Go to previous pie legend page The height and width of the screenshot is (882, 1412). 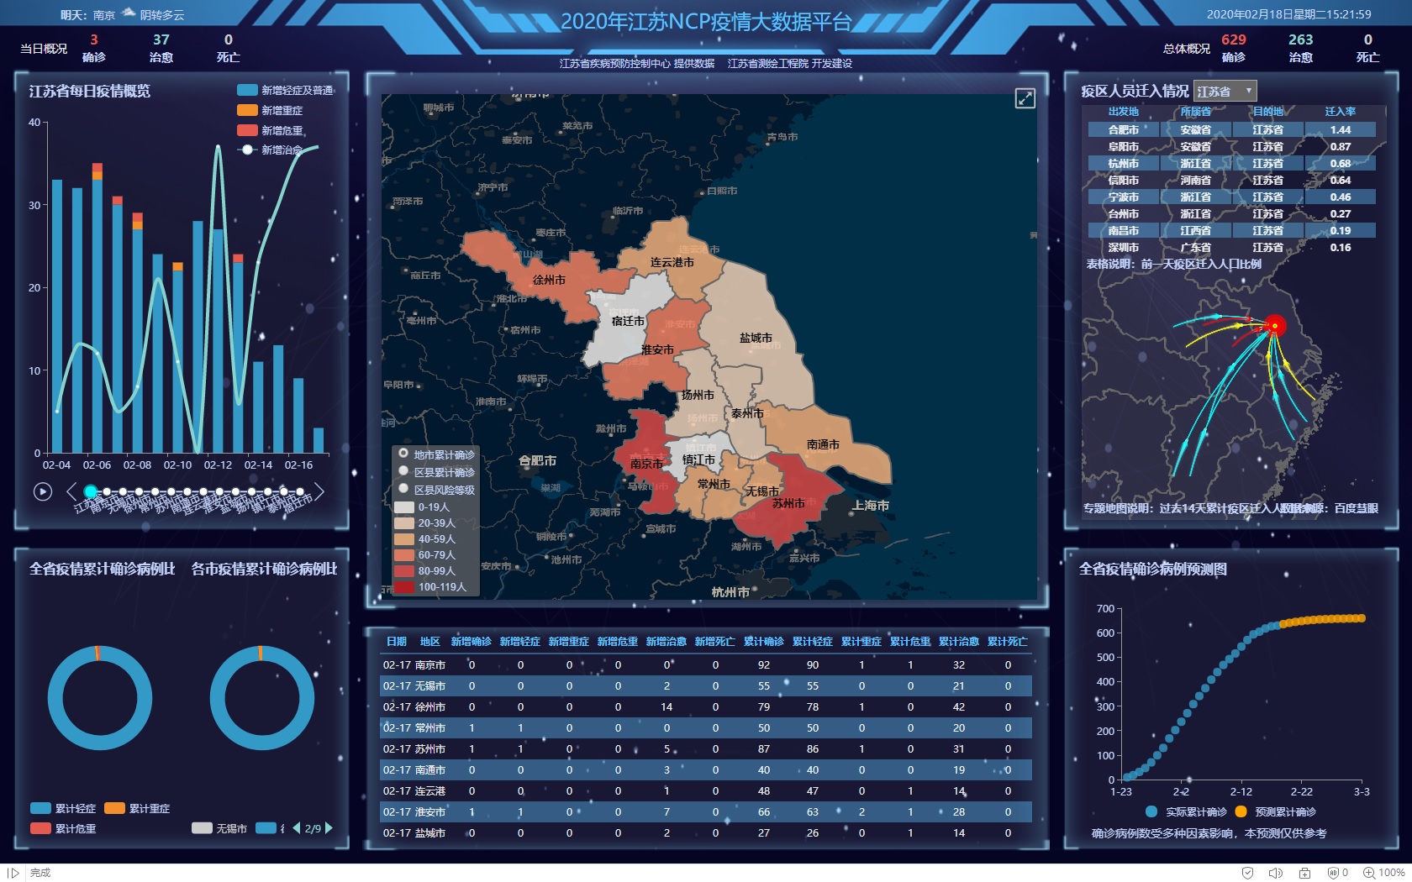296,828
